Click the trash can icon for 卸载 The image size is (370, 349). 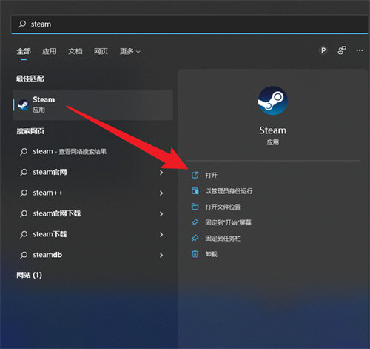[x=195, y=254]
